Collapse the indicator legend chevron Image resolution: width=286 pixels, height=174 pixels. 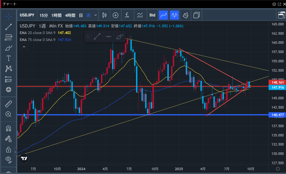click(24, 47)
